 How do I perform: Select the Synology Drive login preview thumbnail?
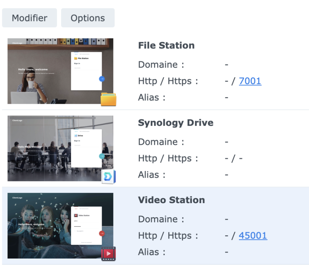point(60,148)
